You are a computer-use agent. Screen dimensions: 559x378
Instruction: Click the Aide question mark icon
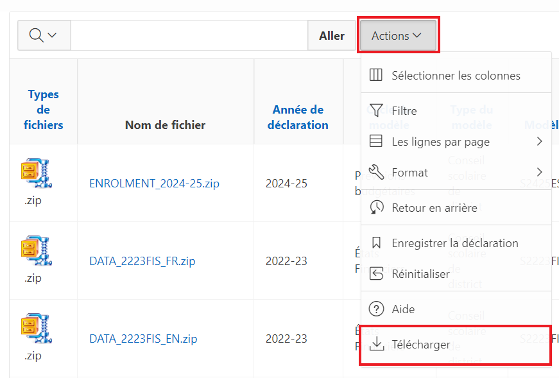377,309
